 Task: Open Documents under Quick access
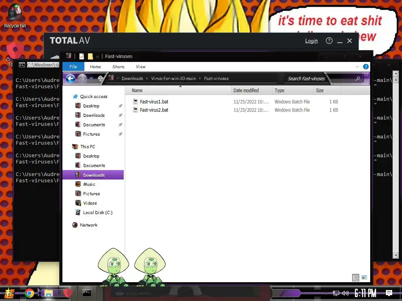94,125
